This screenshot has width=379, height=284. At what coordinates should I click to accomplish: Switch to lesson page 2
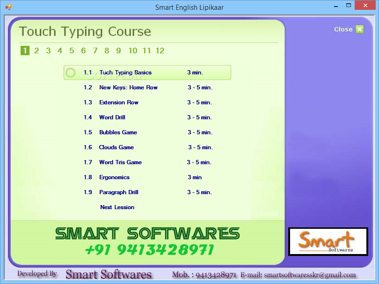click(36, 51)
